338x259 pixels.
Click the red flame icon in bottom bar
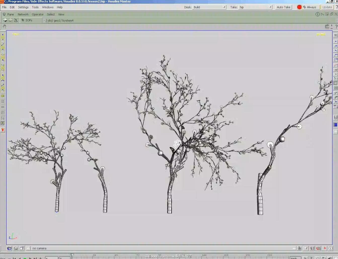tap(325, 248)
